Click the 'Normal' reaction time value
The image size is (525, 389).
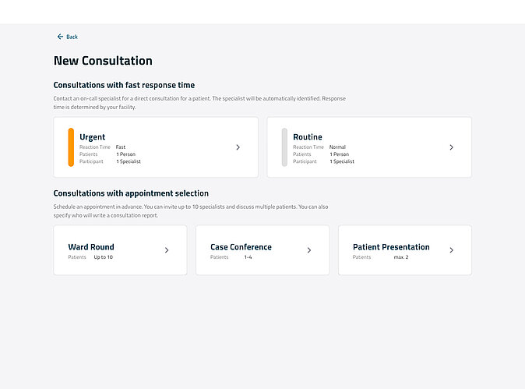[337, 147]
